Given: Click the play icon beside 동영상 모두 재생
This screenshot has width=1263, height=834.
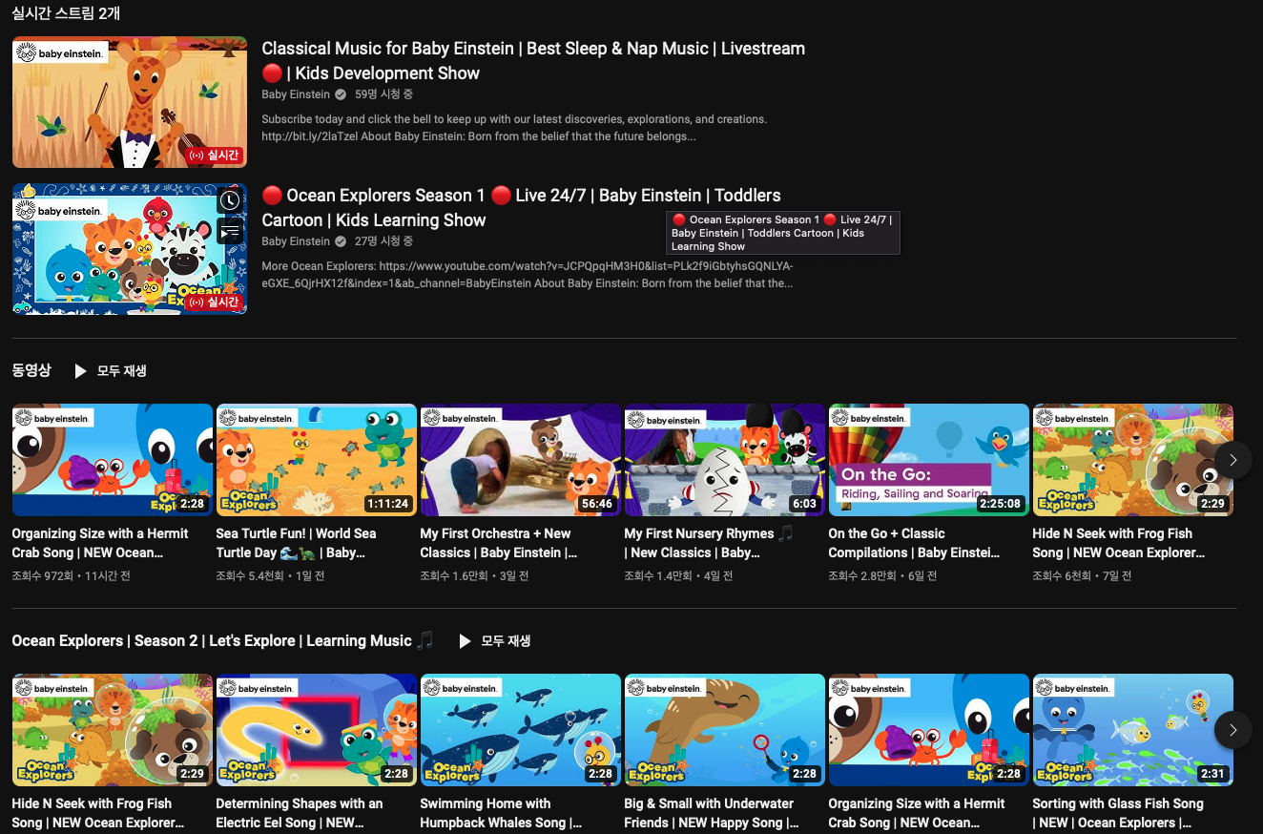Looking at the screenshot, I should pos(81,371).
